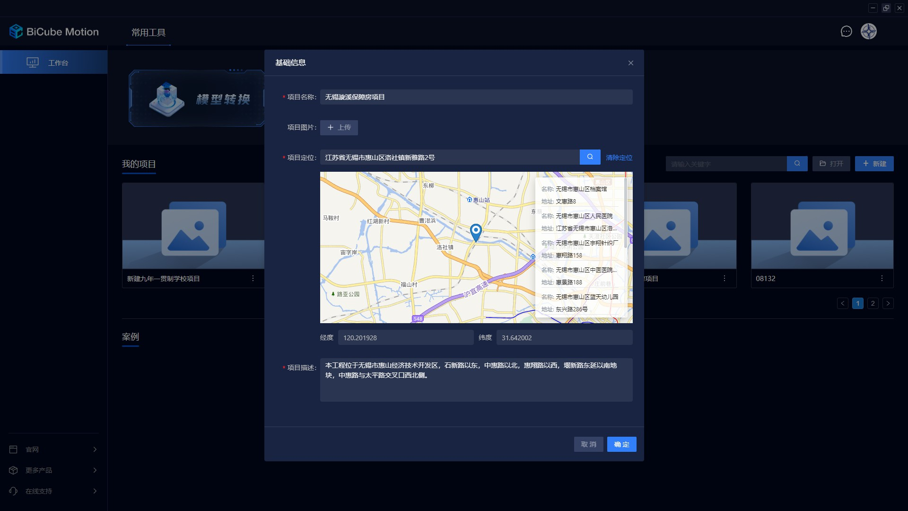Click the 路亚公园 label on map
Image resolution: width=908 pixels, height=511 pixels.
pos(348,294)
